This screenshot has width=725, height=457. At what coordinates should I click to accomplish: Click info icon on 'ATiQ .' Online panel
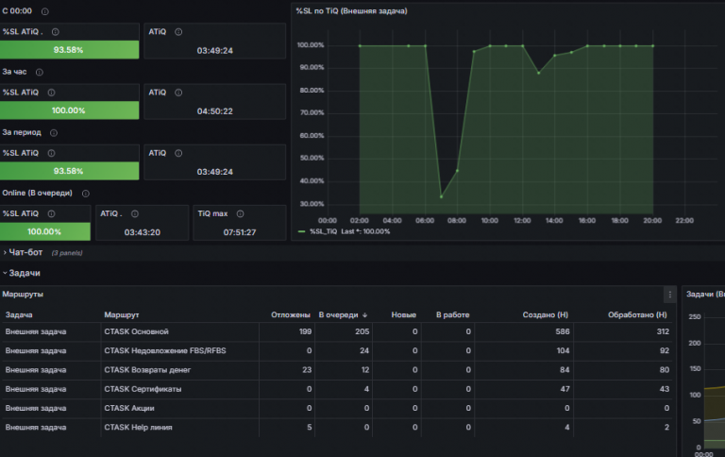coord(135,213)
